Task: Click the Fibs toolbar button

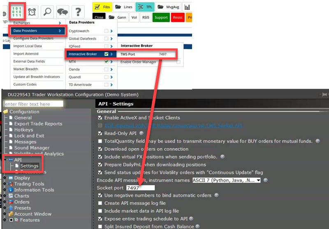Action: [102, 7]
